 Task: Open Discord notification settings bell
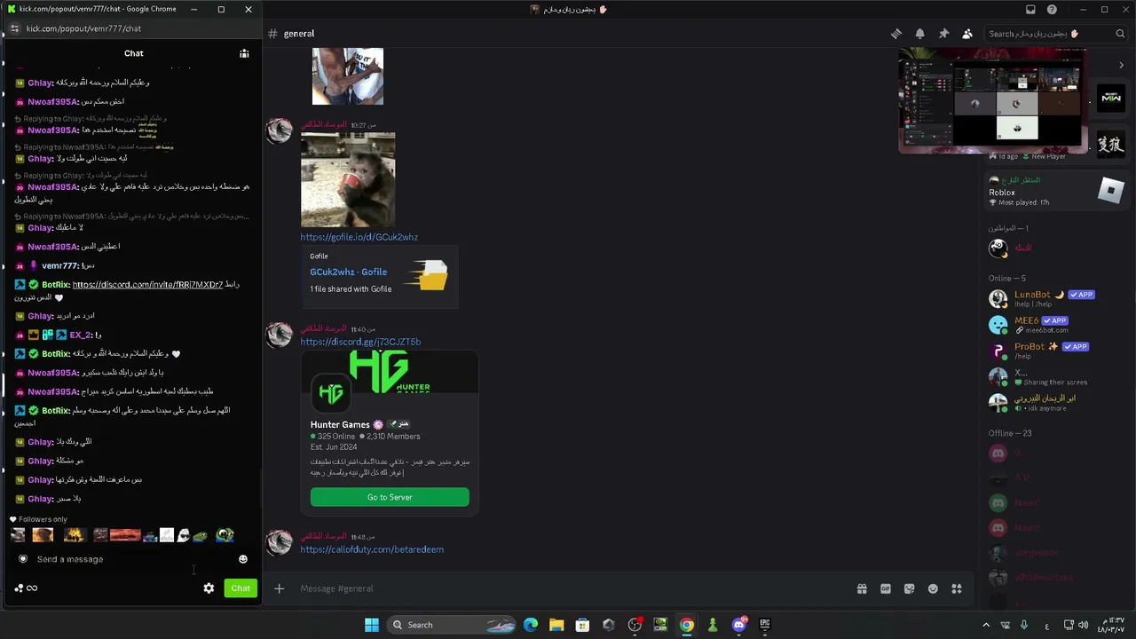920,34
